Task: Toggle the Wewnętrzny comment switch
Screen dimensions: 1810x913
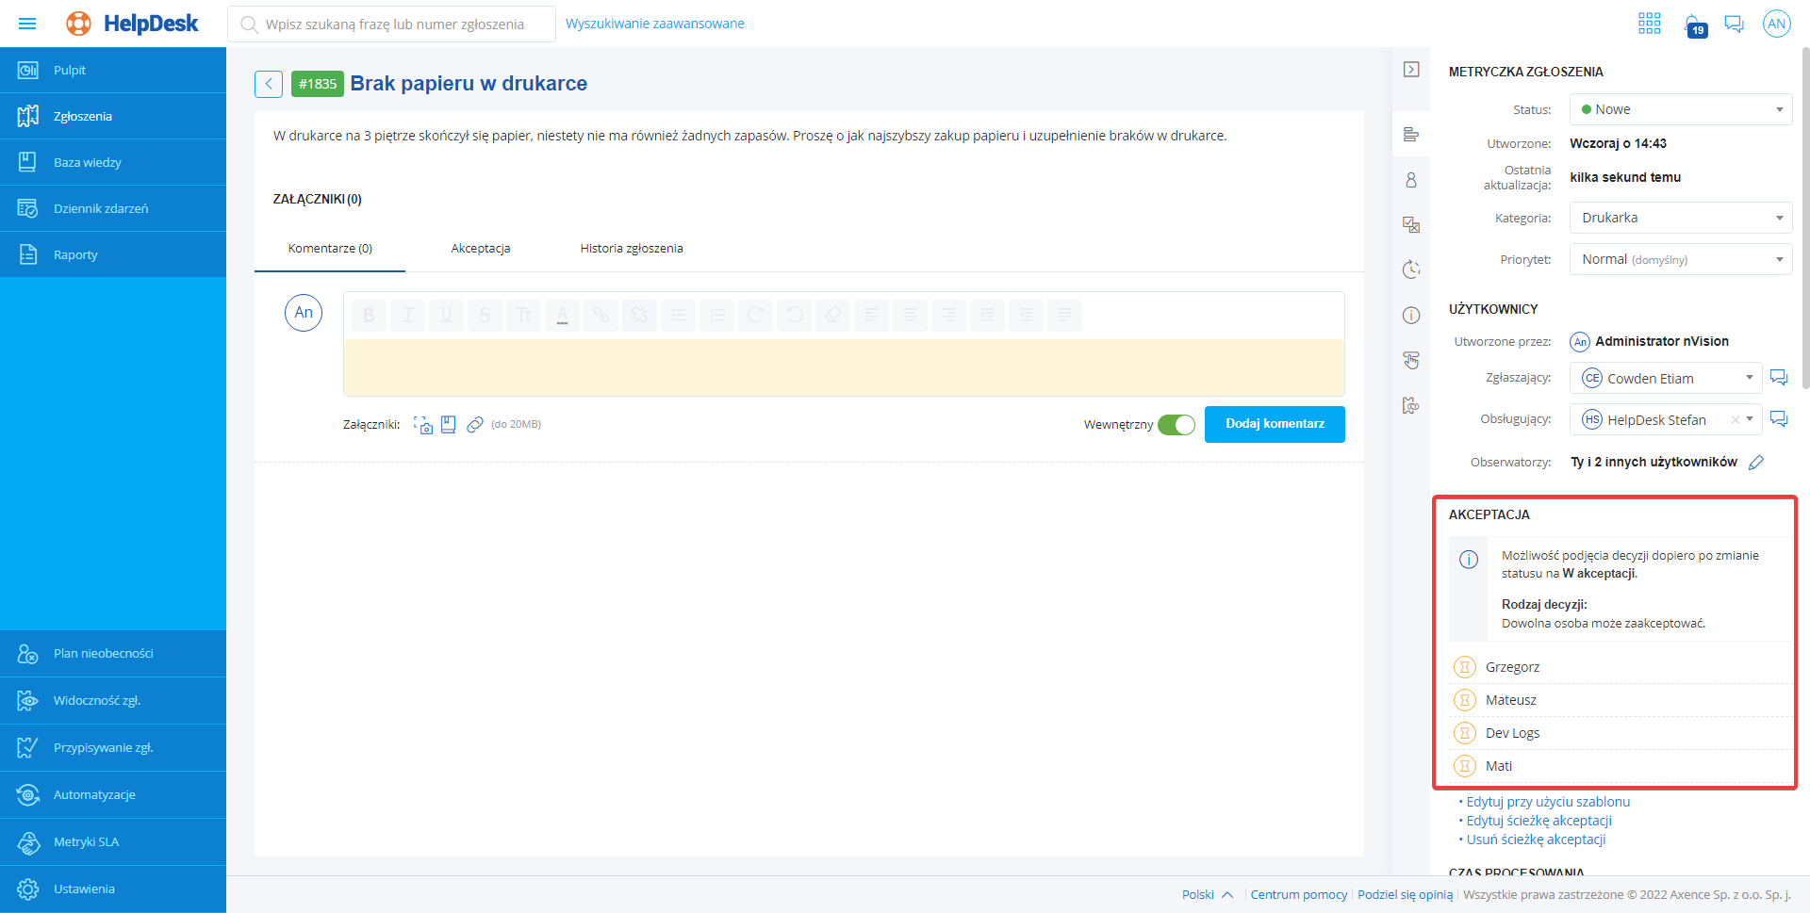Action: click(x=1176, y=425)
